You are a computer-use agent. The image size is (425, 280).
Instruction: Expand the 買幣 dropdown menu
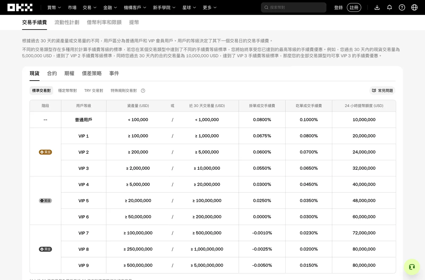pos(54,7)
